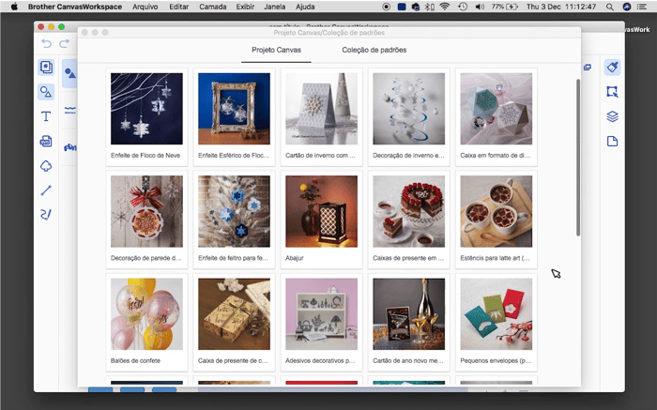Switch to Projeto Canvas tab

[x=276, y=50]
